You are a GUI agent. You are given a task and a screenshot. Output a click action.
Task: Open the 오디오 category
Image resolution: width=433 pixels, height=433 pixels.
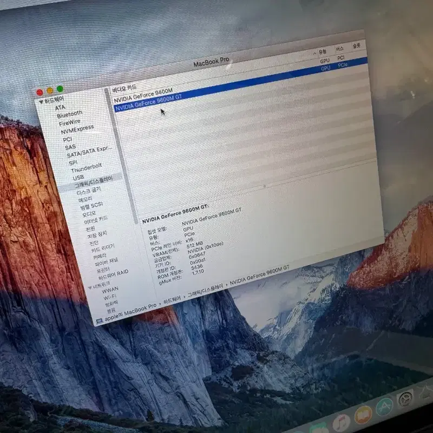click(89, 214)
